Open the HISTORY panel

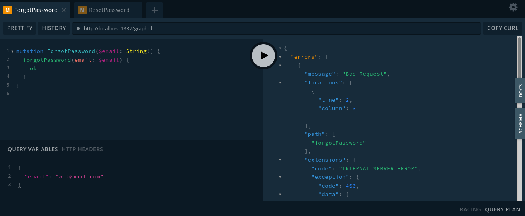click(54, 28)
